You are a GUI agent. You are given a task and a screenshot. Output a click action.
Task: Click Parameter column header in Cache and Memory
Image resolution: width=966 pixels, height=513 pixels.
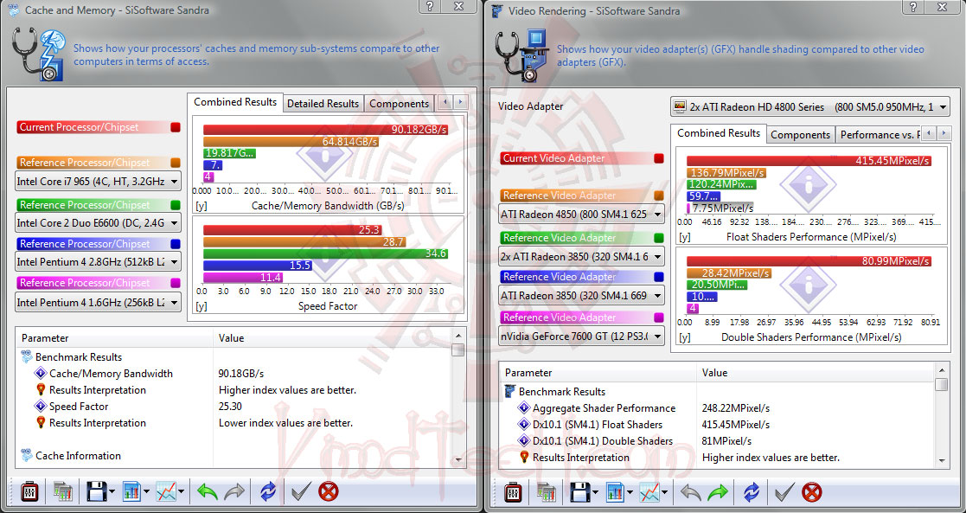point(114,338)
